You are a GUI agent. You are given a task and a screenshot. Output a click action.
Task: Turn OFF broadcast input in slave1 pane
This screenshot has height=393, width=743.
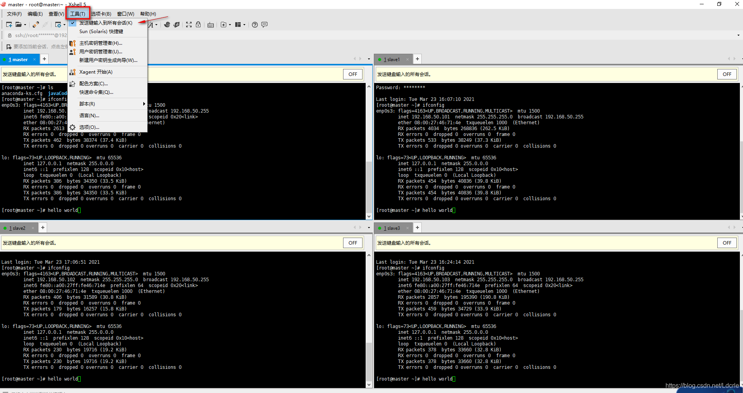coord(727,74)
